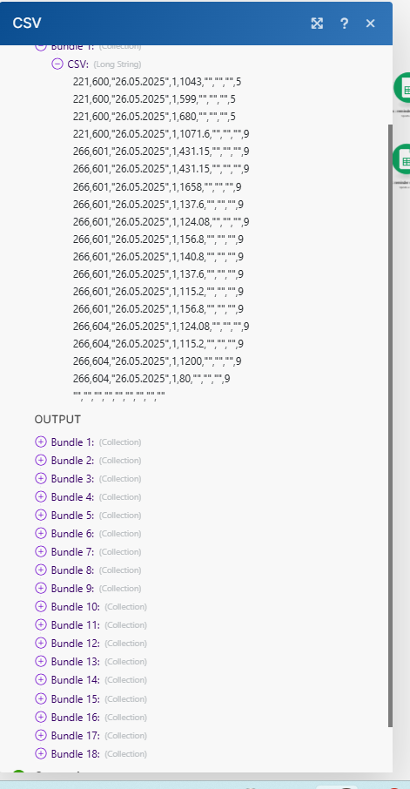
Task: Close the CSV panel with the X icon
Action: 370,24
